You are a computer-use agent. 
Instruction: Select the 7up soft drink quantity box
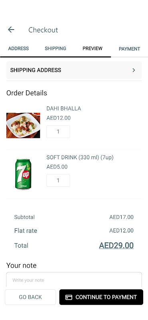click(58, 180)
